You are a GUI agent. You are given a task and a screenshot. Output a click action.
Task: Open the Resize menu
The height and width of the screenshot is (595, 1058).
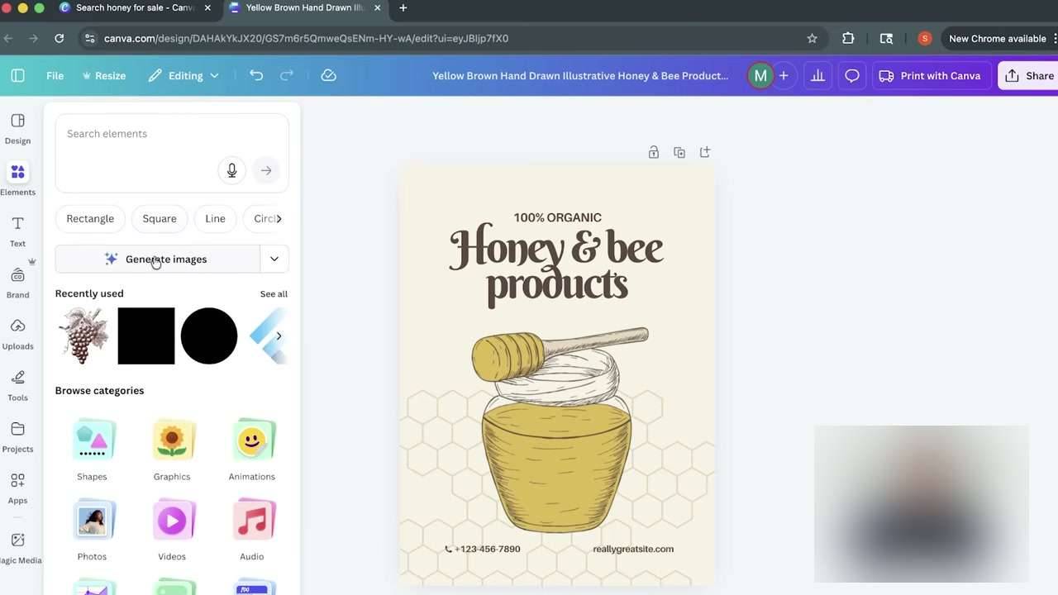point(103,75)
